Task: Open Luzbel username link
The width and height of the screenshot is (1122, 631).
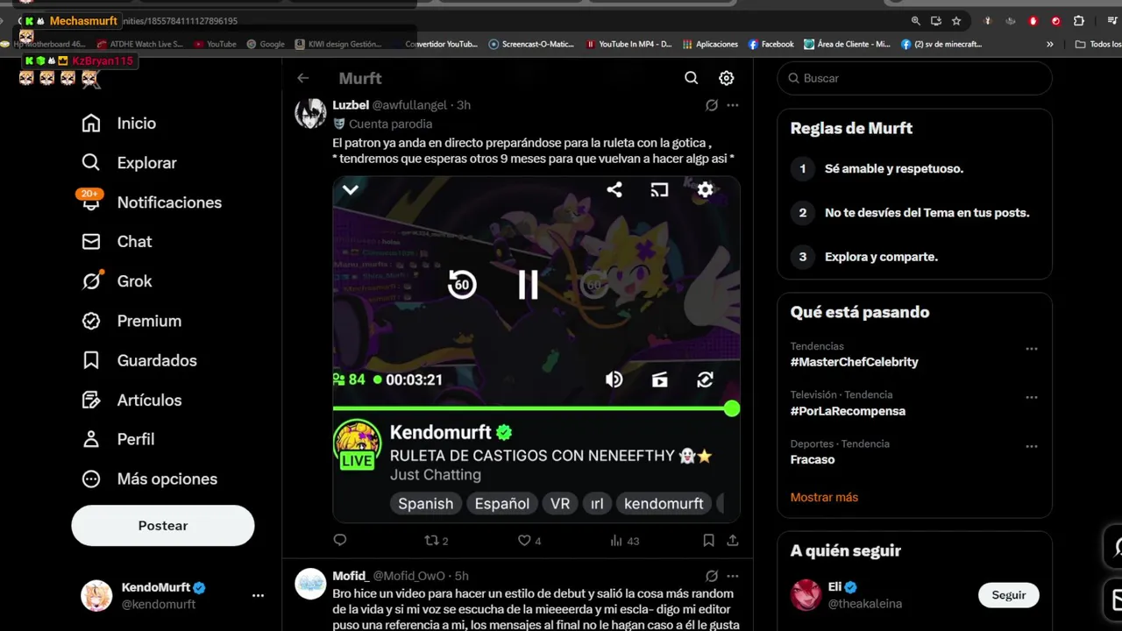Action: coord(351,105)
